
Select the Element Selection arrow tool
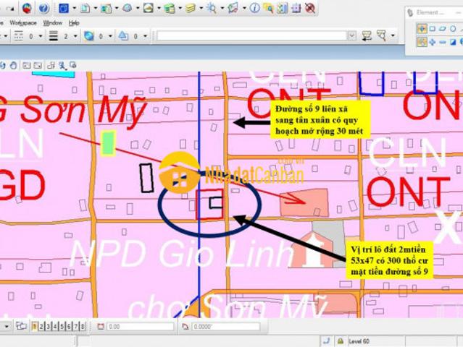pos(421,28)
